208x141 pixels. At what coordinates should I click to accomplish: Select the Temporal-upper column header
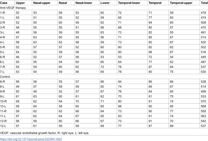(181, 3)
